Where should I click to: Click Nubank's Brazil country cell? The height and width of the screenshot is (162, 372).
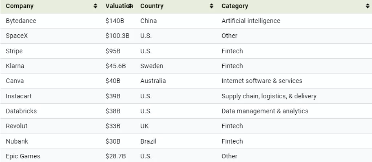148,141
